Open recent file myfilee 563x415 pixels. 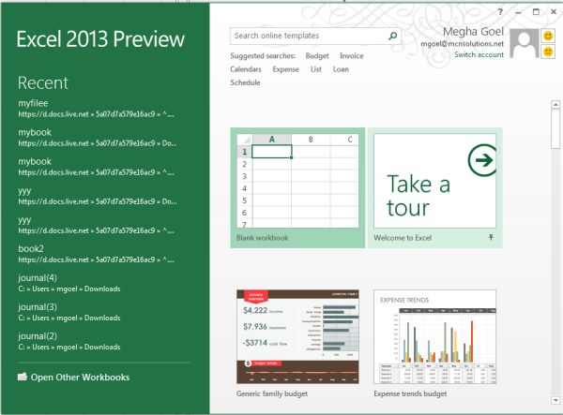pyautogui.click(x=97, y=109)
